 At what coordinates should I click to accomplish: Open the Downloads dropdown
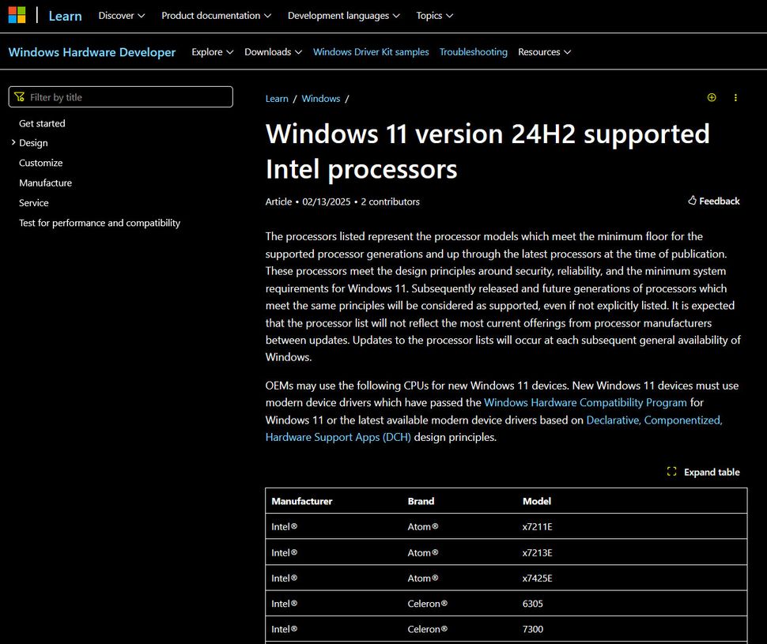[273, 51]
